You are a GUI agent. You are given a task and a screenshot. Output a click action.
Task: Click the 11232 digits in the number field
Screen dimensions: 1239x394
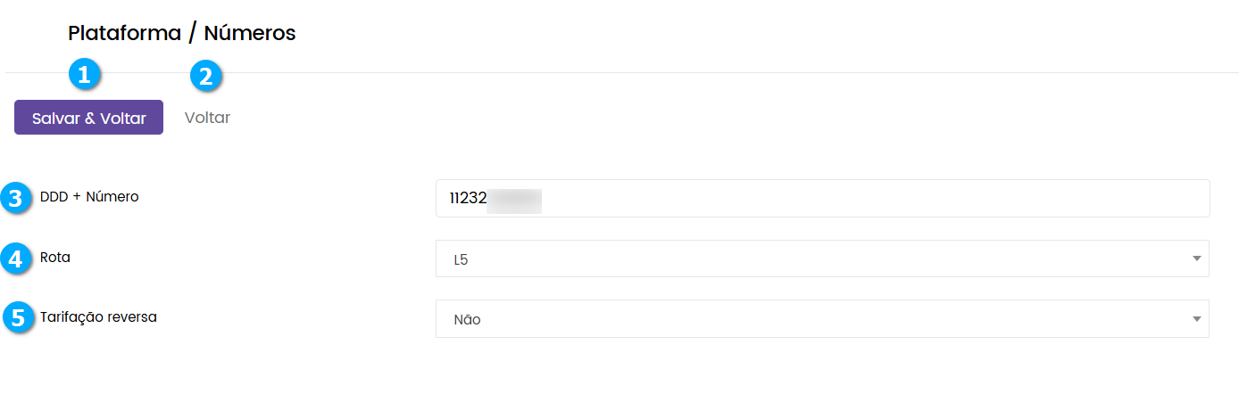click(x=468, y=199)
